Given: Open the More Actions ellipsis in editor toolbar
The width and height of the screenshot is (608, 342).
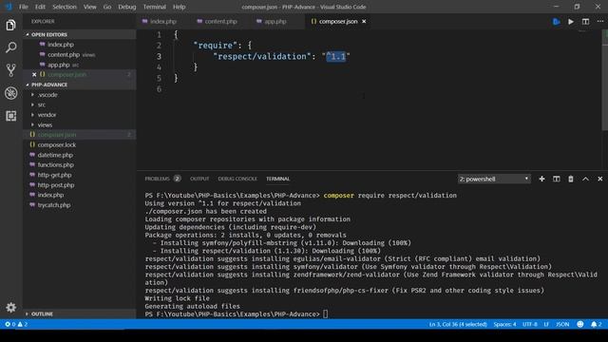Looking at the screenshot, I should (x=600, y=21).
